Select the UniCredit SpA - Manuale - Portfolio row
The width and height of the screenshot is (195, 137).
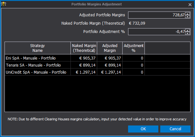coord(97,72)
